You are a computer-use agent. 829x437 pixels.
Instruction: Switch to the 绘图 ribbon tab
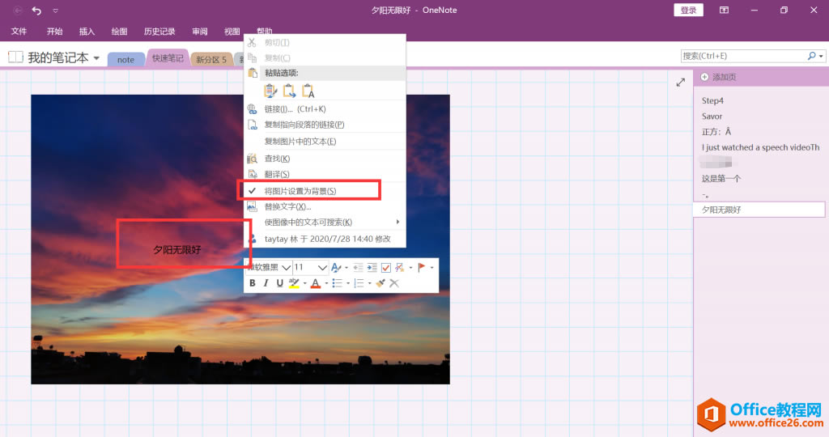(x=119, y=32)
